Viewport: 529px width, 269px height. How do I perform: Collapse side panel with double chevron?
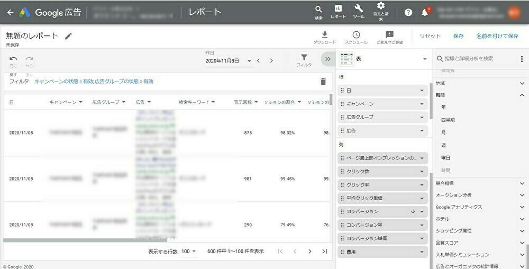coord(328,59)
